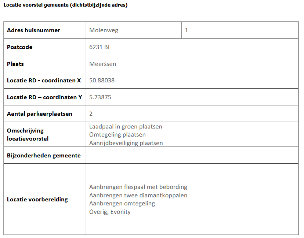
Task: Click the postcode value 6231 BL
Action: coord(100,47)
